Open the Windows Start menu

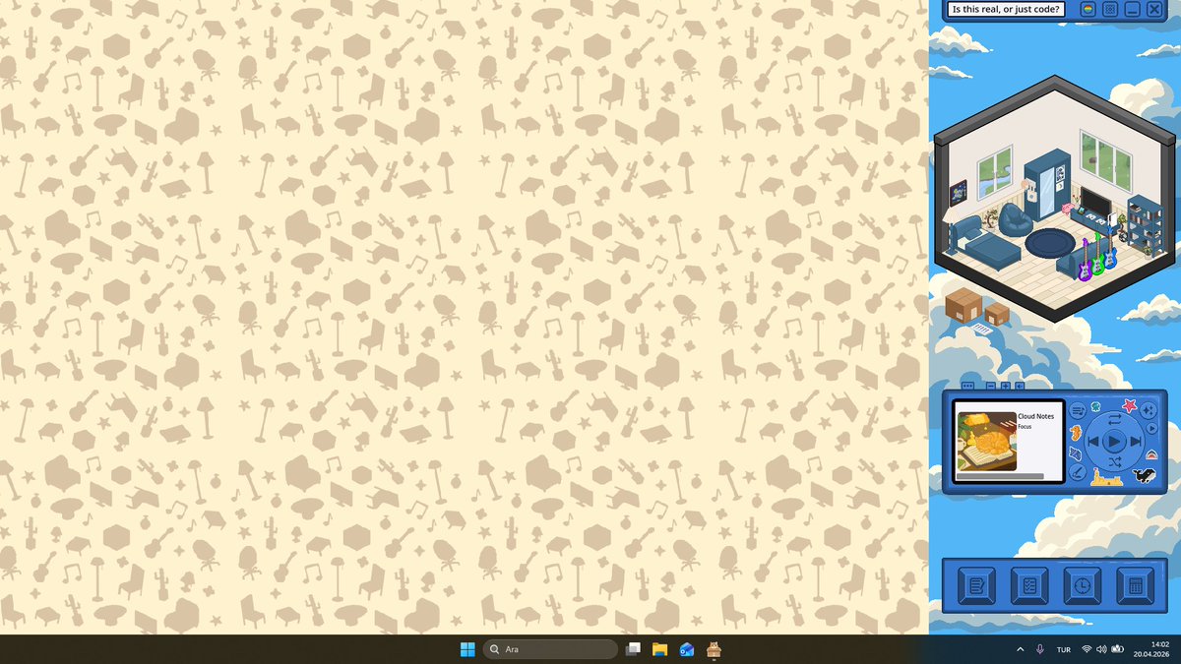(x=467, y=649)
